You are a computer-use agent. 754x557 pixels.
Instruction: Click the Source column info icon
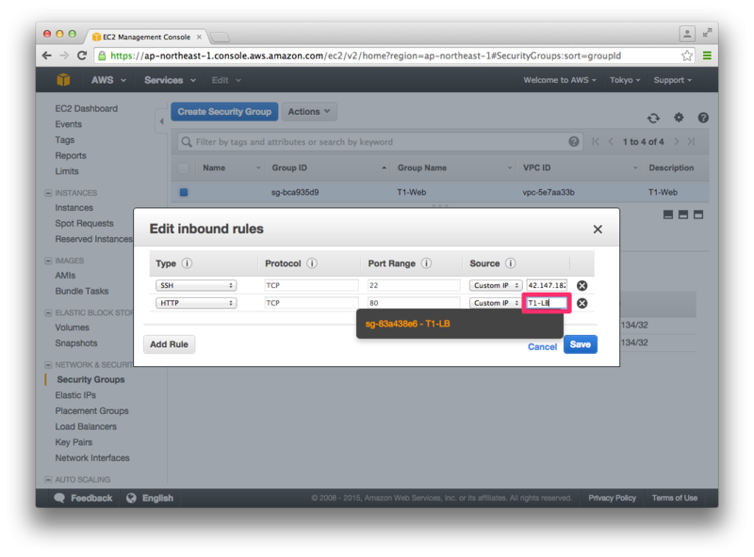pyautogui.click(x=510, y=263)
